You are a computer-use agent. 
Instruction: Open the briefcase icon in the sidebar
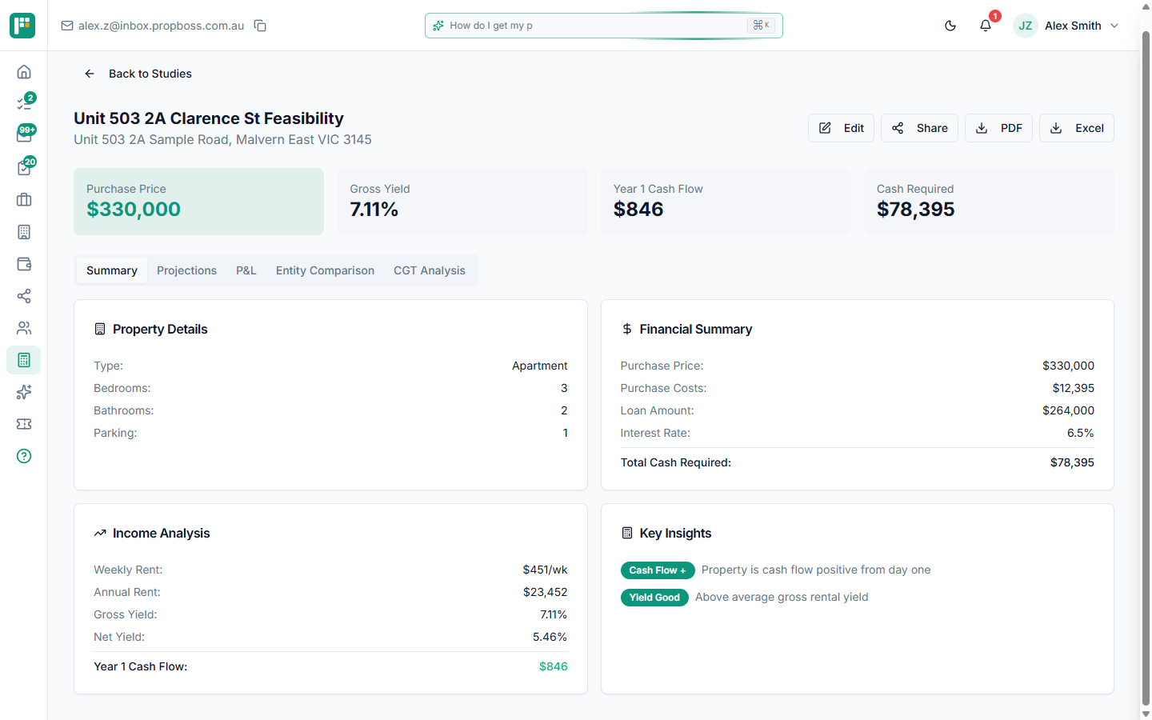(x=24, y=200)
